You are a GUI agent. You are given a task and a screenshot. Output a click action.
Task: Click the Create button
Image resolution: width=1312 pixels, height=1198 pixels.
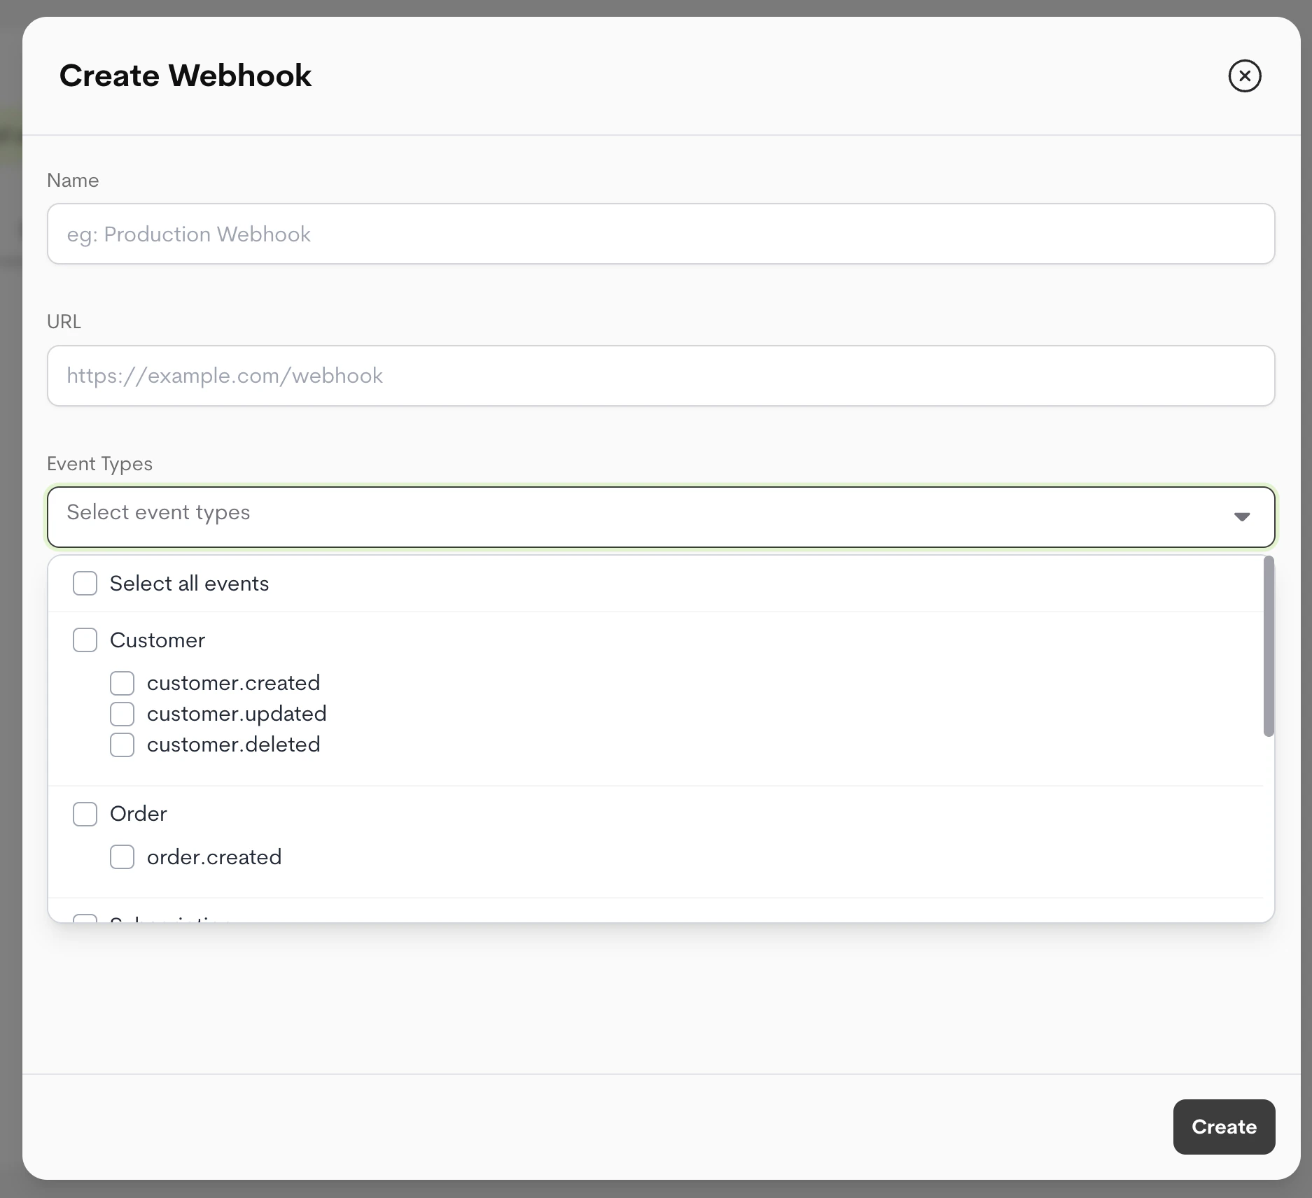(x=1223, y=1127)
